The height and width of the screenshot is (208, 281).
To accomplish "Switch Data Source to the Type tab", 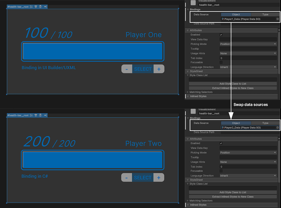I will (265, 14).
